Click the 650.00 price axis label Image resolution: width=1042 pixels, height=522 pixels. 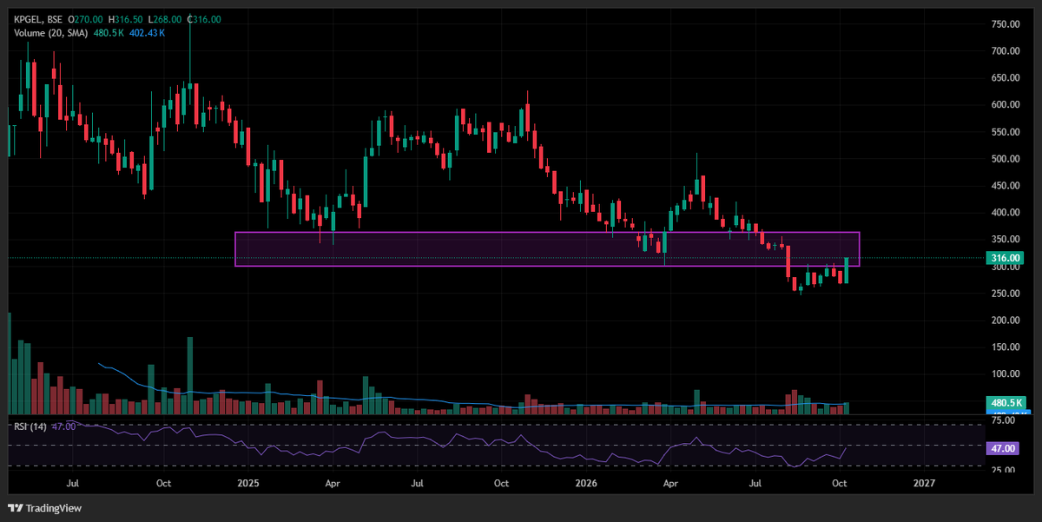pos(1006,78)
